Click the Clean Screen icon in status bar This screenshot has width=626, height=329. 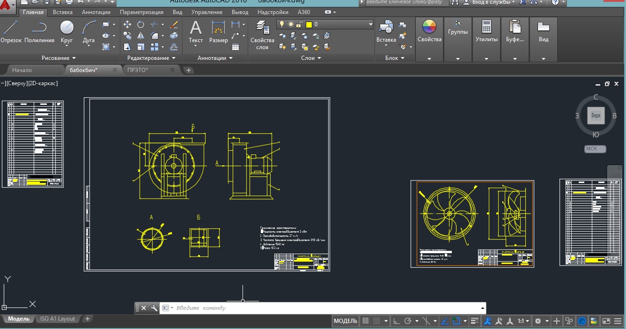[606, 321]
